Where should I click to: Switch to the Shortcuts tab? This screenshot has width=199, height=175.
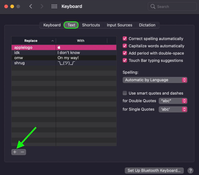tap(91, 25)
